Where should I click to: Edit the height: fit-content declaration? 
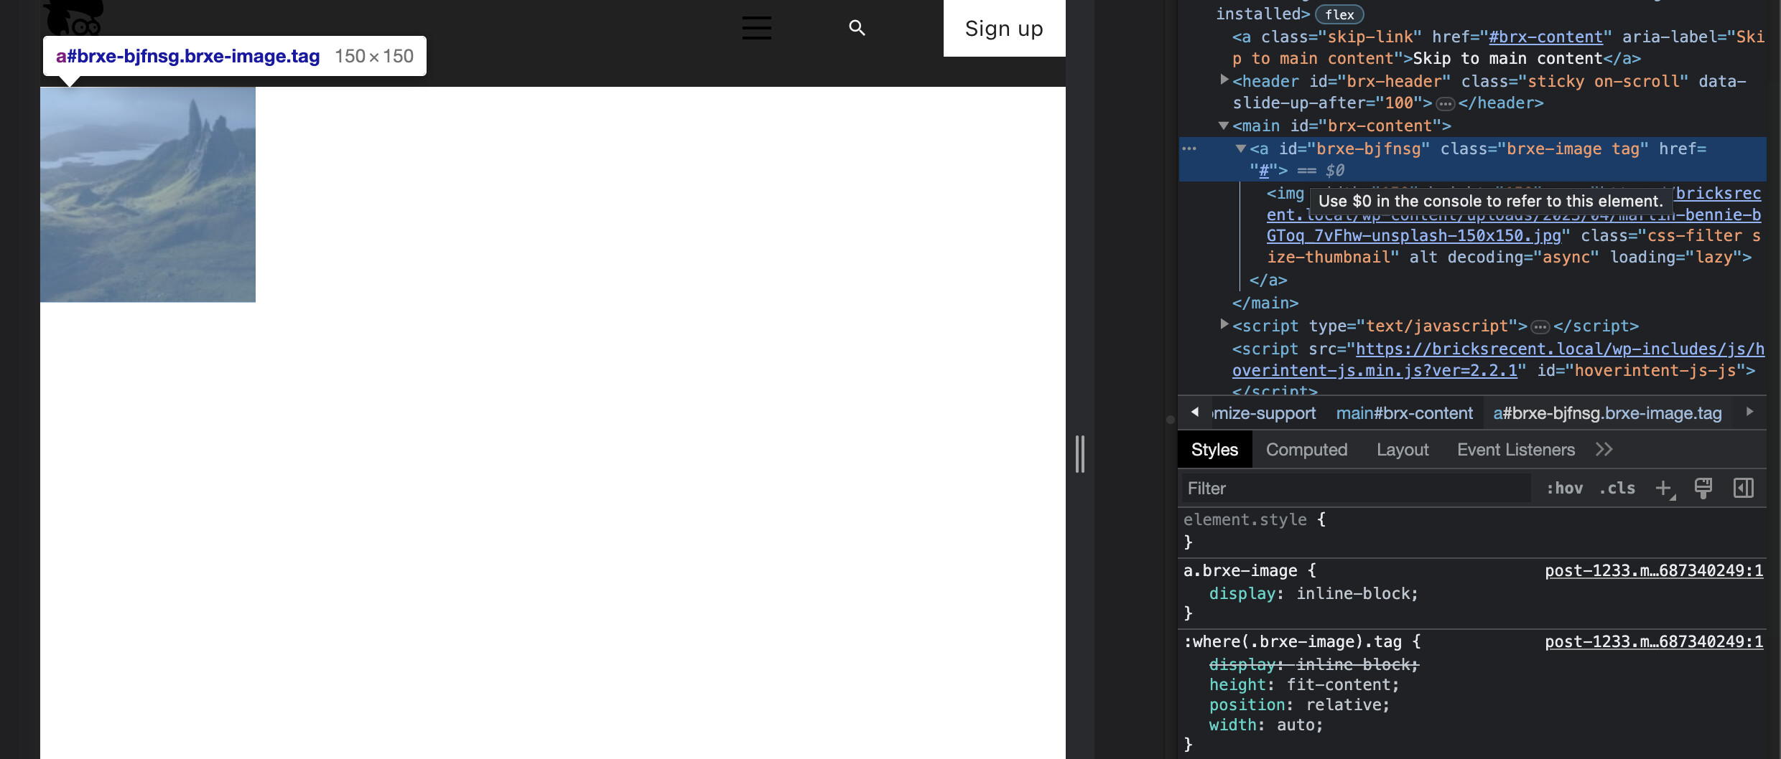[x=1304, y=685]
